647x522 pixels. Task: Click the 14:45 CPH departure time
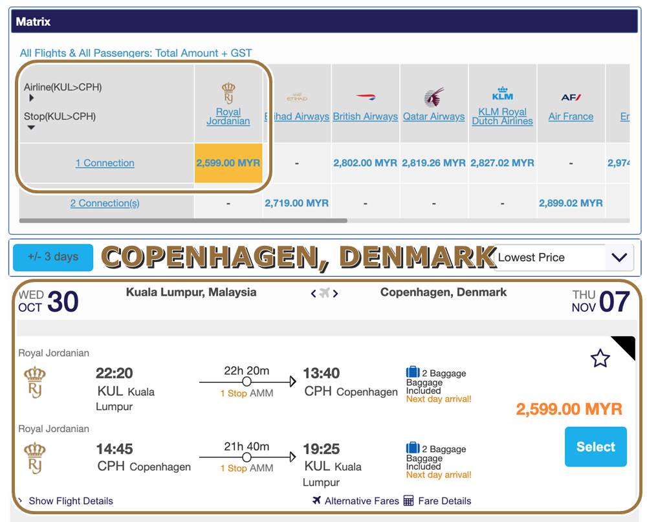(115, 448)
